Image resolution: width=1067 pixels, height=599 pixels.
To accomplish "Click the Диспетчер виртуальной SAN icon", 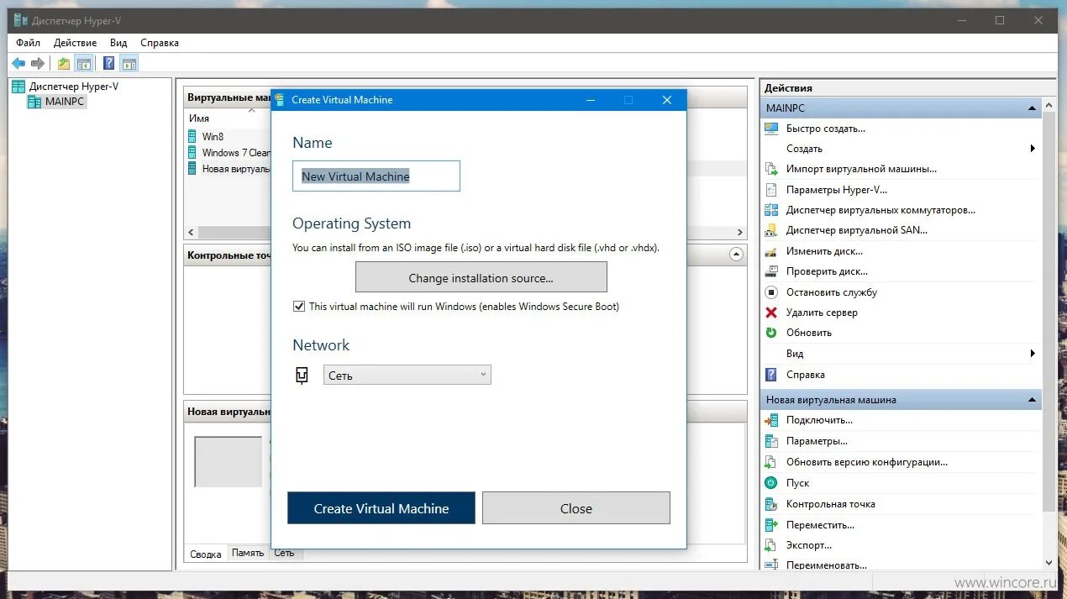I will tap(771, 230).
